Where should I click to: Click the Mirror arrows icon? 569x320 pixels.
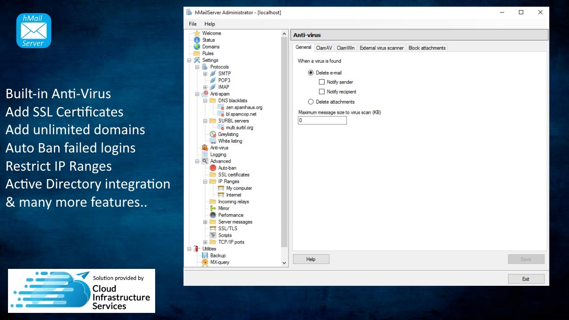pos(213,208)
